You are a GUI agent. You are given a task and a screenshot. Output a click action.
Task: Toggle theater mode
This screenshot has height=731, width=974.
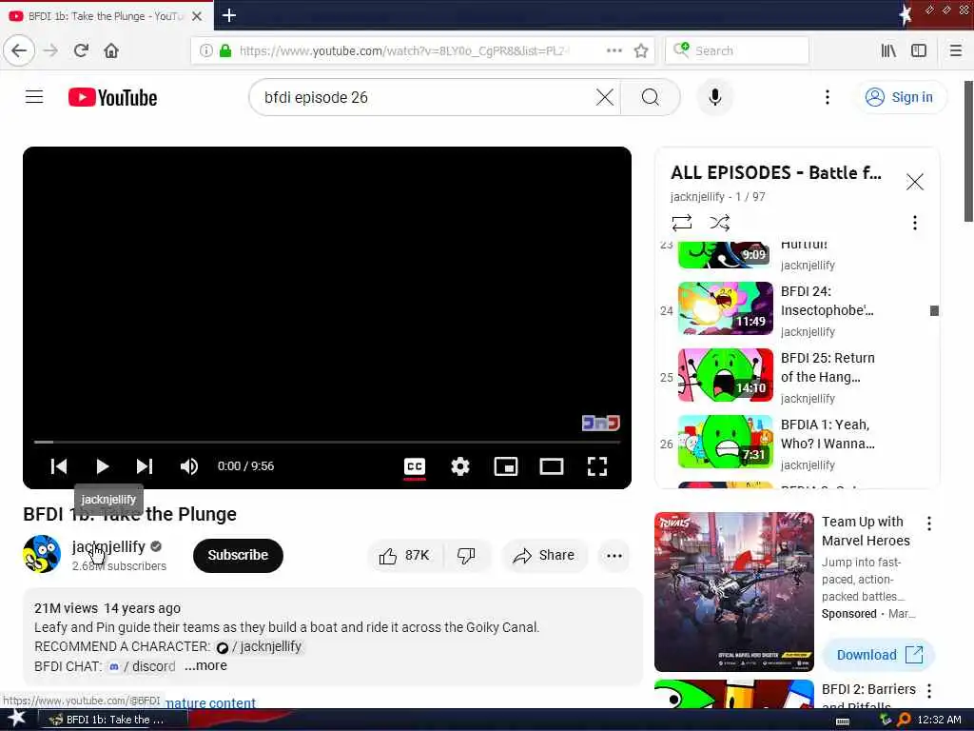coord(551,466)
